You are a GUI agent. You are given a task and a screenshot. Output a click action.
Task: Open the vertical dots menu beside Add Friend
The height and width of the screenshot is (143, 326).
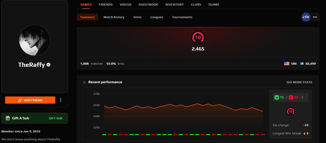61,100
